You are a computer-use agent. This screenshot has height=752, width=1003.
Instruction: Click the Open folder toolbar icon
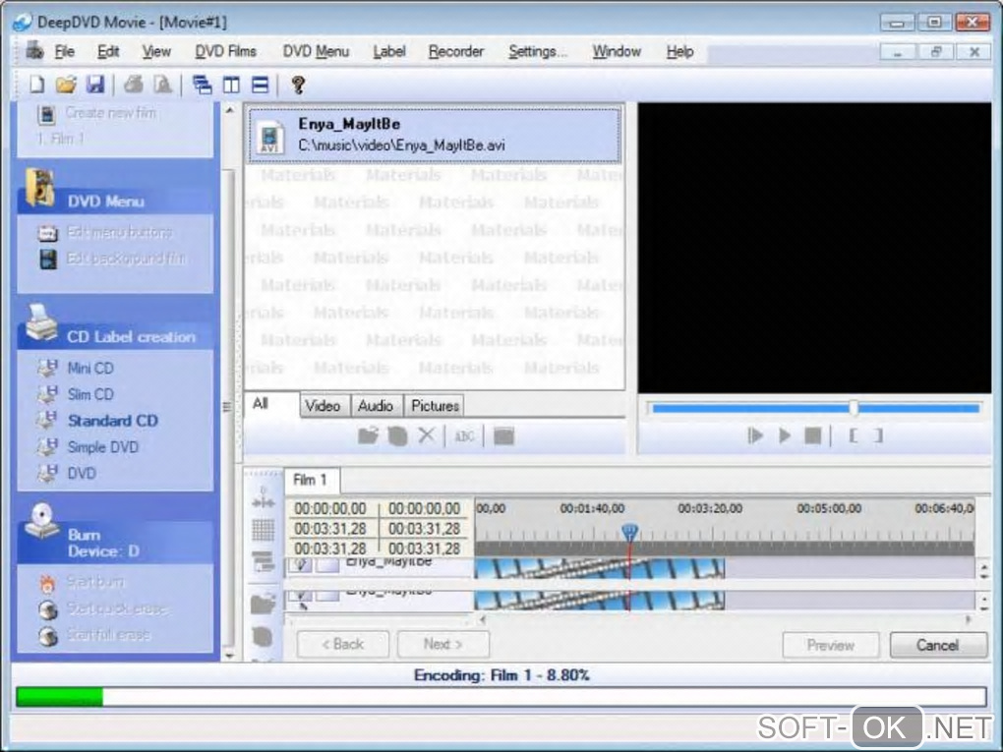[66, 85]
